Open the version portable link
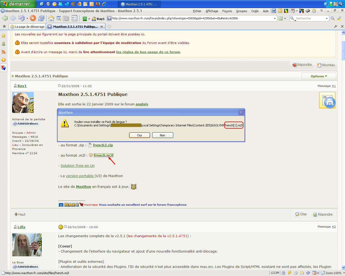The width and height of the screenshot is (345, 276). click(x=80, y=176)
